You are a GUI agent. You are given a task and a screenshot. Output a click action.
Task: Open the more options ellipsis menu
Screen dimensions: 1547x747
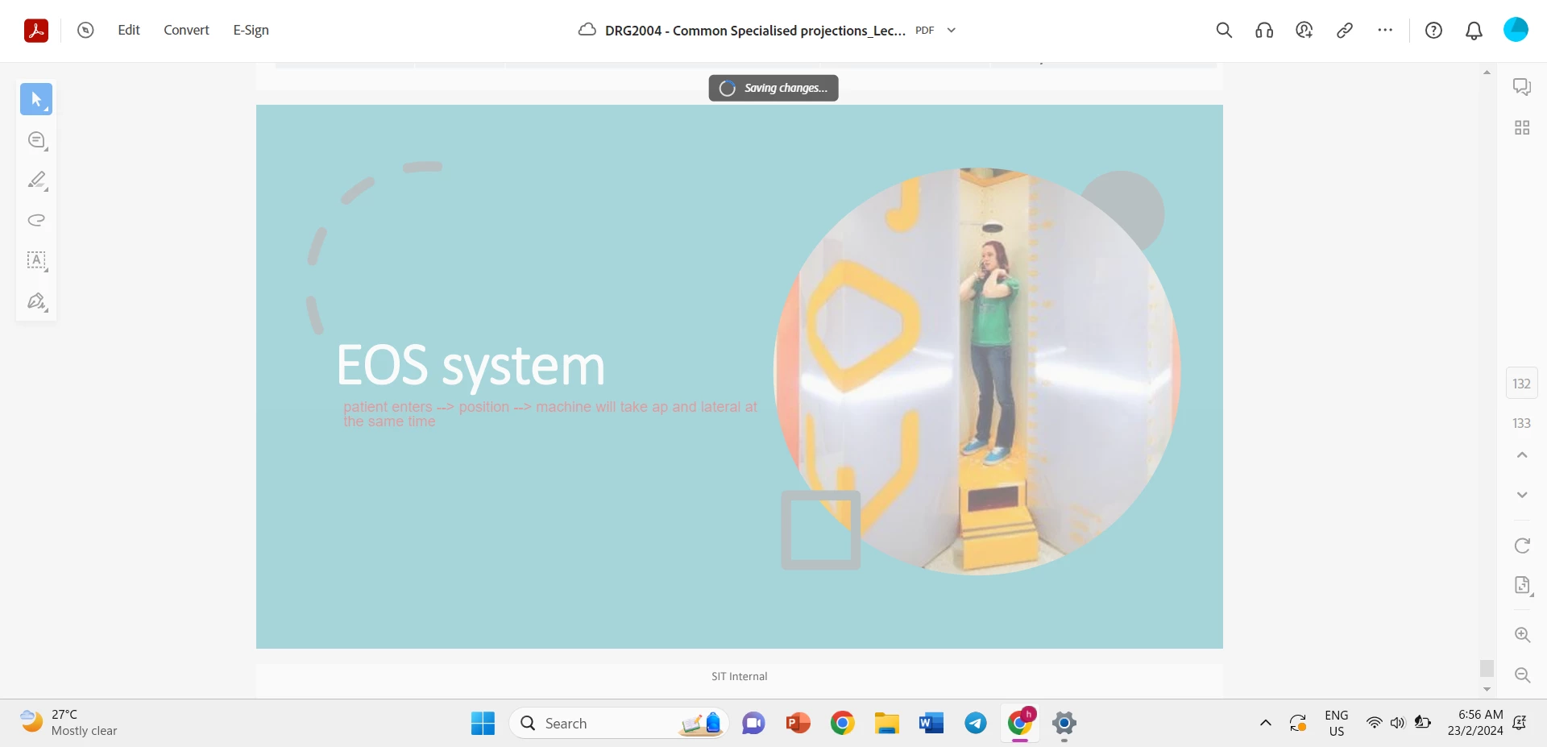point(1385,31)
